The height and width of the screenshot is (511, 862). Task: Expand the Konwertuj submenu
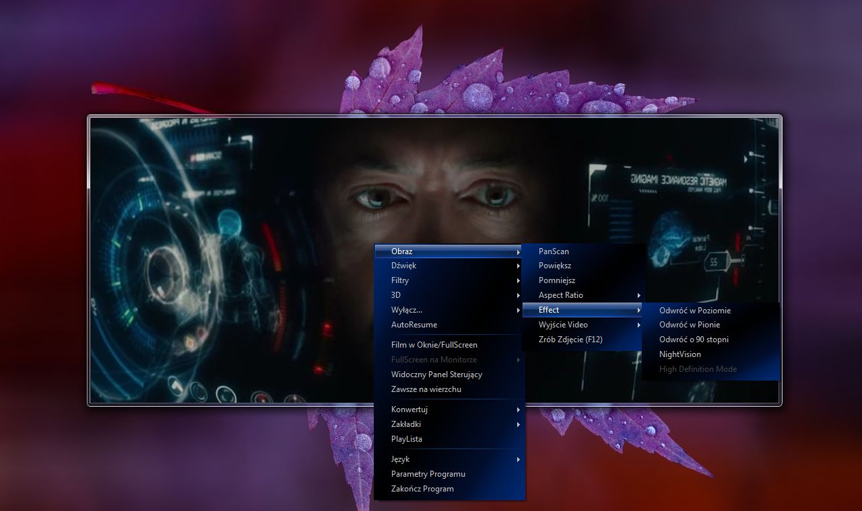pyautogui.click(x=449, y=409)
